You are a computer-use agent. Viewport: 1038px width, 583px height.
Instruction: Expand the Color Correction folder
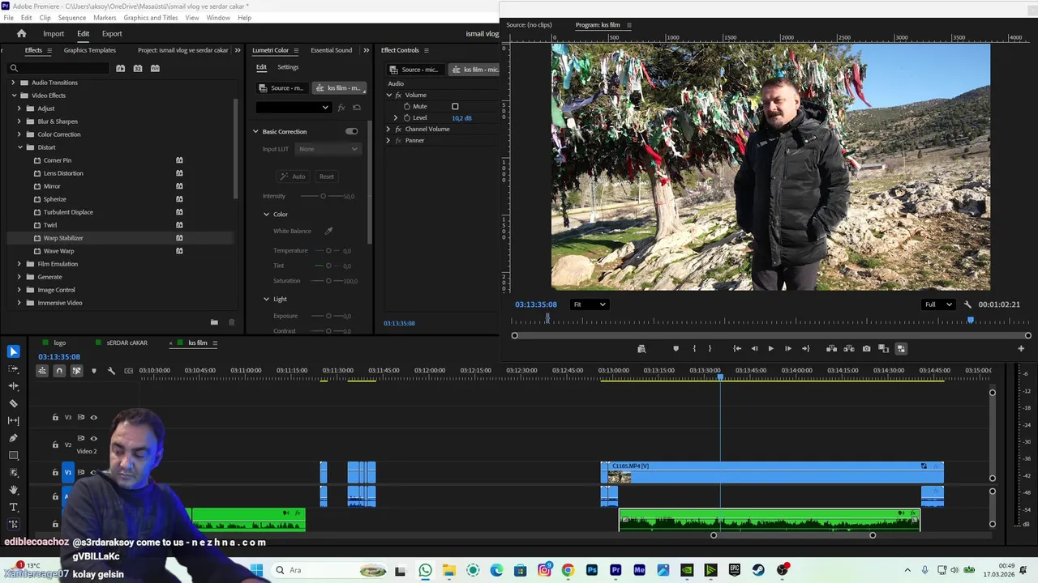tap(19, 134)
